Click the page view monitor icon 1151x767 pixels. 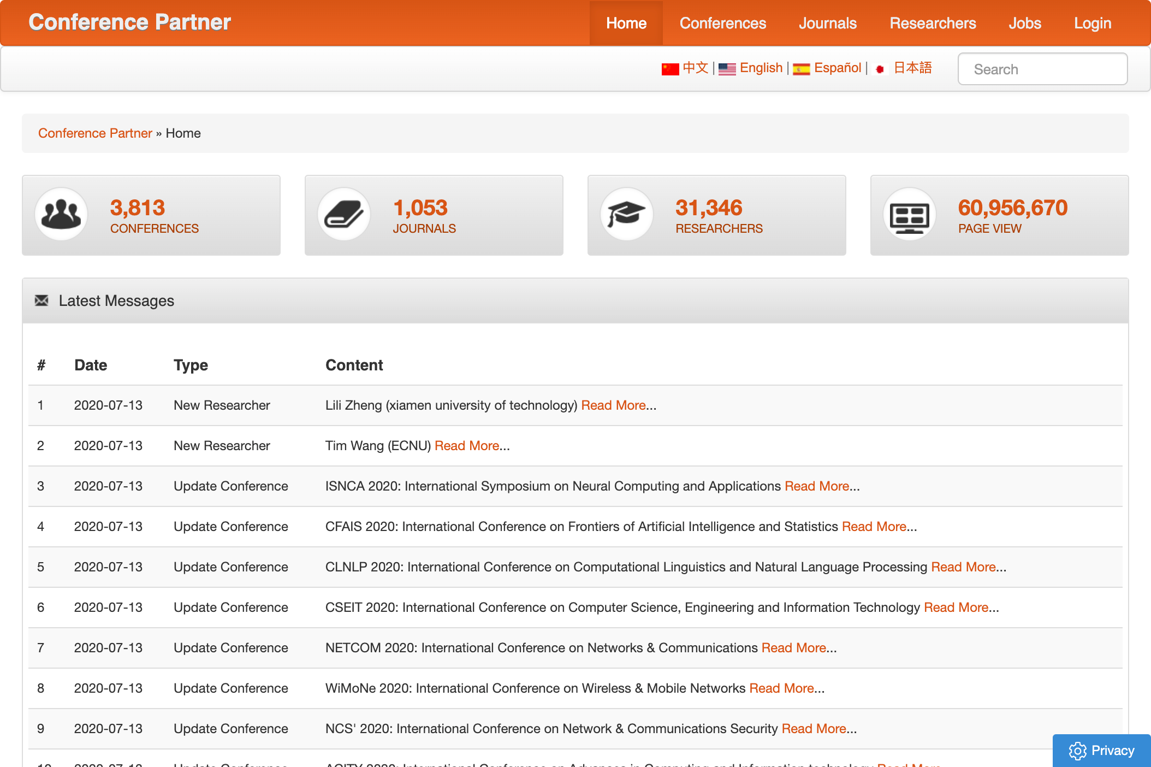point(910,215)
